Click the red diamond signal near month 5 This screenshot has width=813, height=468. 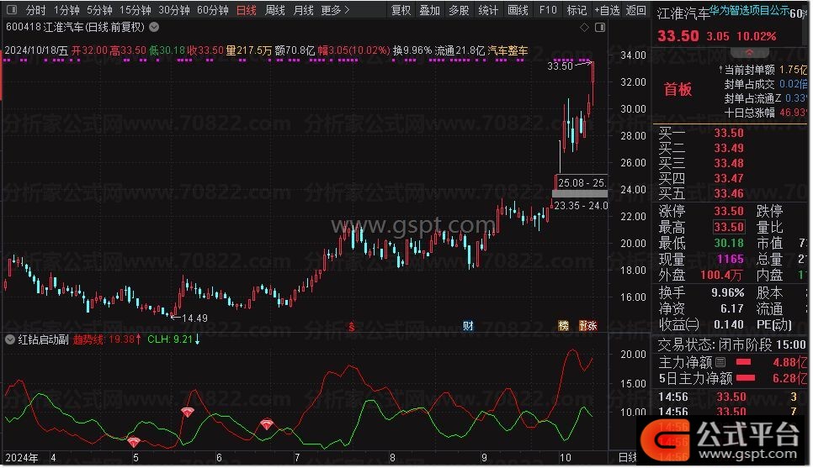click(133, 442)
